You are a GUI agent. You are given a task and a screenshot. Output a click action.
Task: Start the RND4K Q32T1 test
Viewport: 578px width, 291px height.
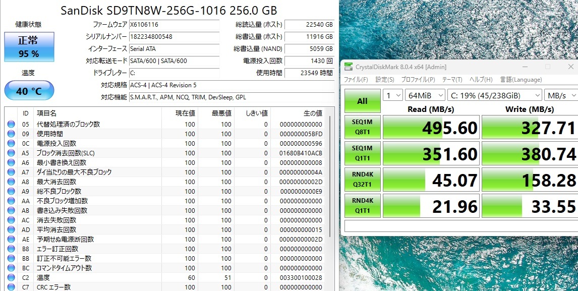tap(362, 179)
